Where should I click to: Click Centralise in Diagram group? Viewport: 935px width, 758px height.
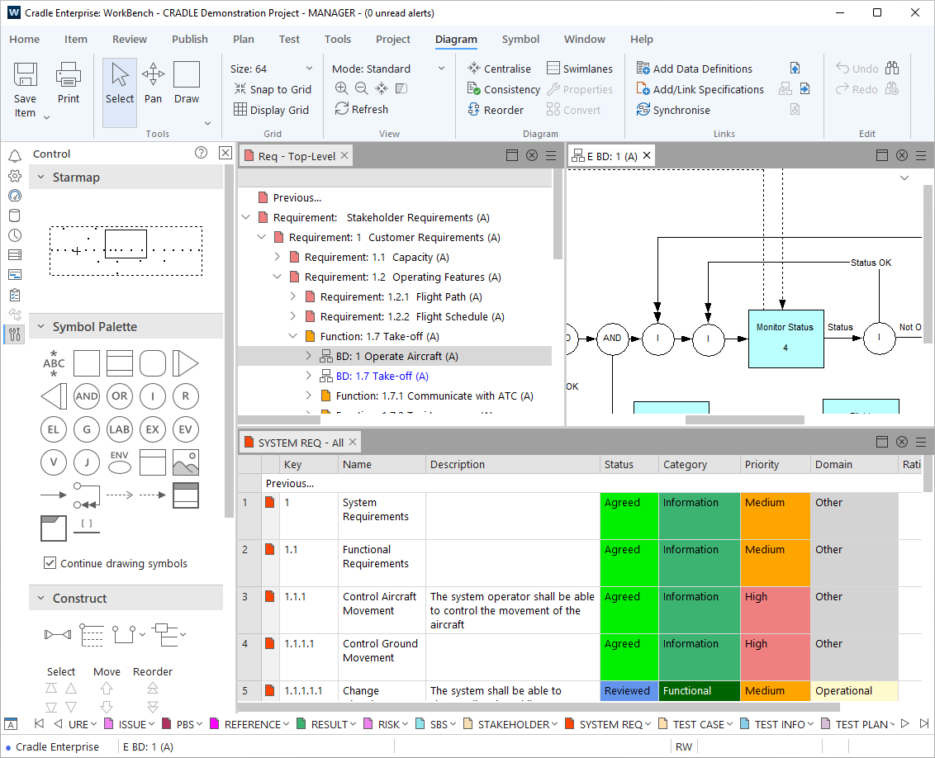499,69
